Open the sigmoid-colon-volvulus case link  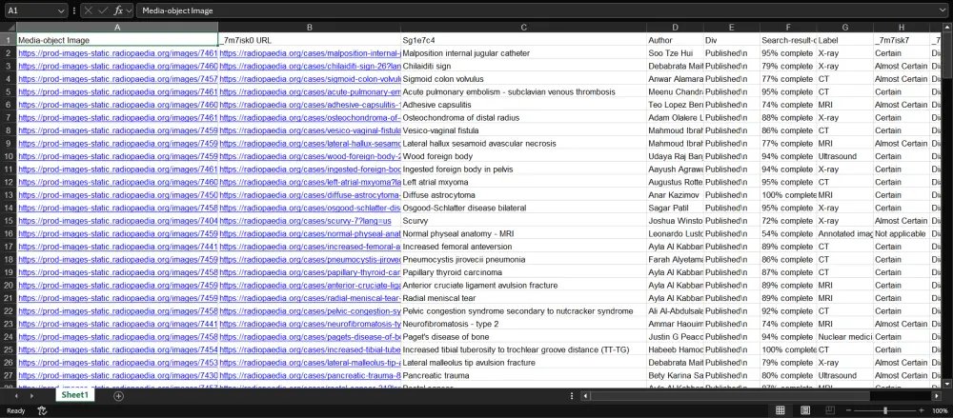pos(310,79)
